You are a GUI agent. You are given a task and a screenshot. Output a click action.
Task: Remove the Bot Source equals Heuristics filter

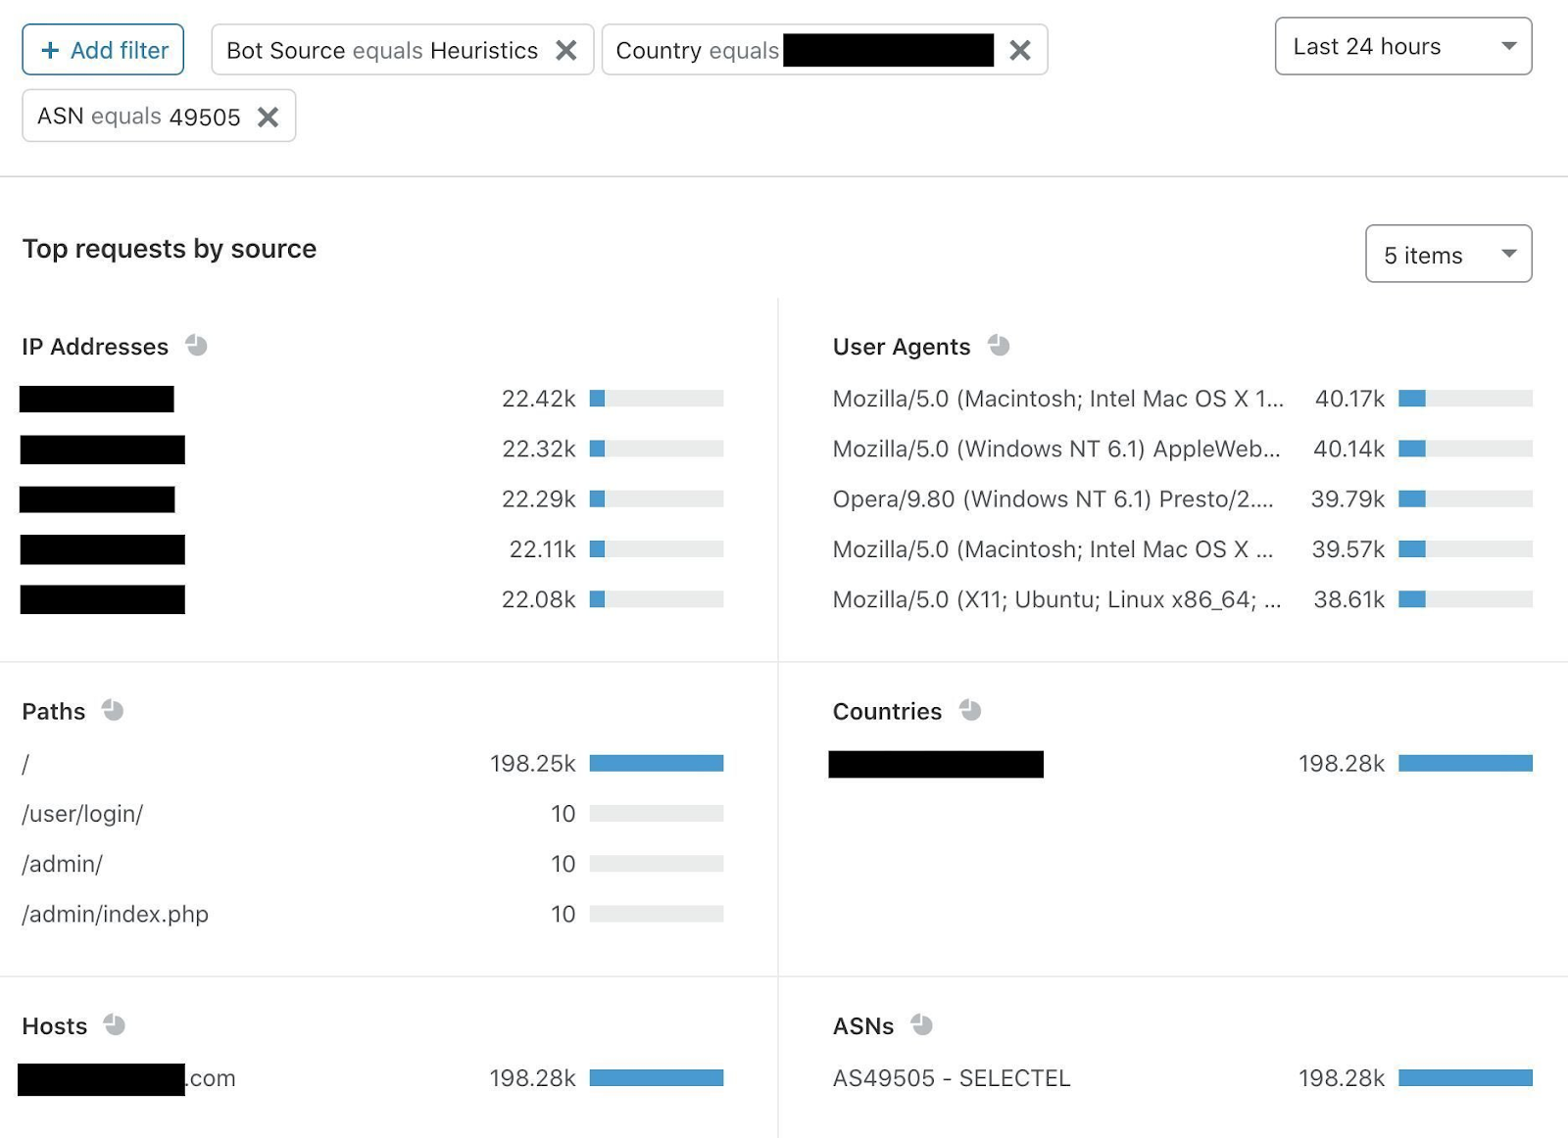[566, 50]
